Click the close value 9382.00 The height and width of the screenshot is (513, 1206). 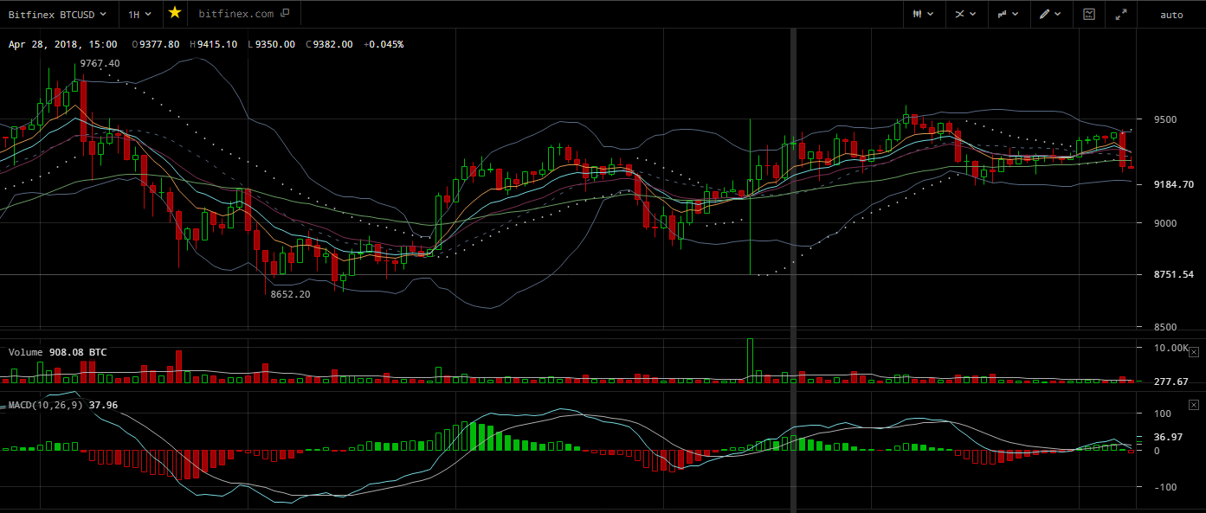coord(332,43)
